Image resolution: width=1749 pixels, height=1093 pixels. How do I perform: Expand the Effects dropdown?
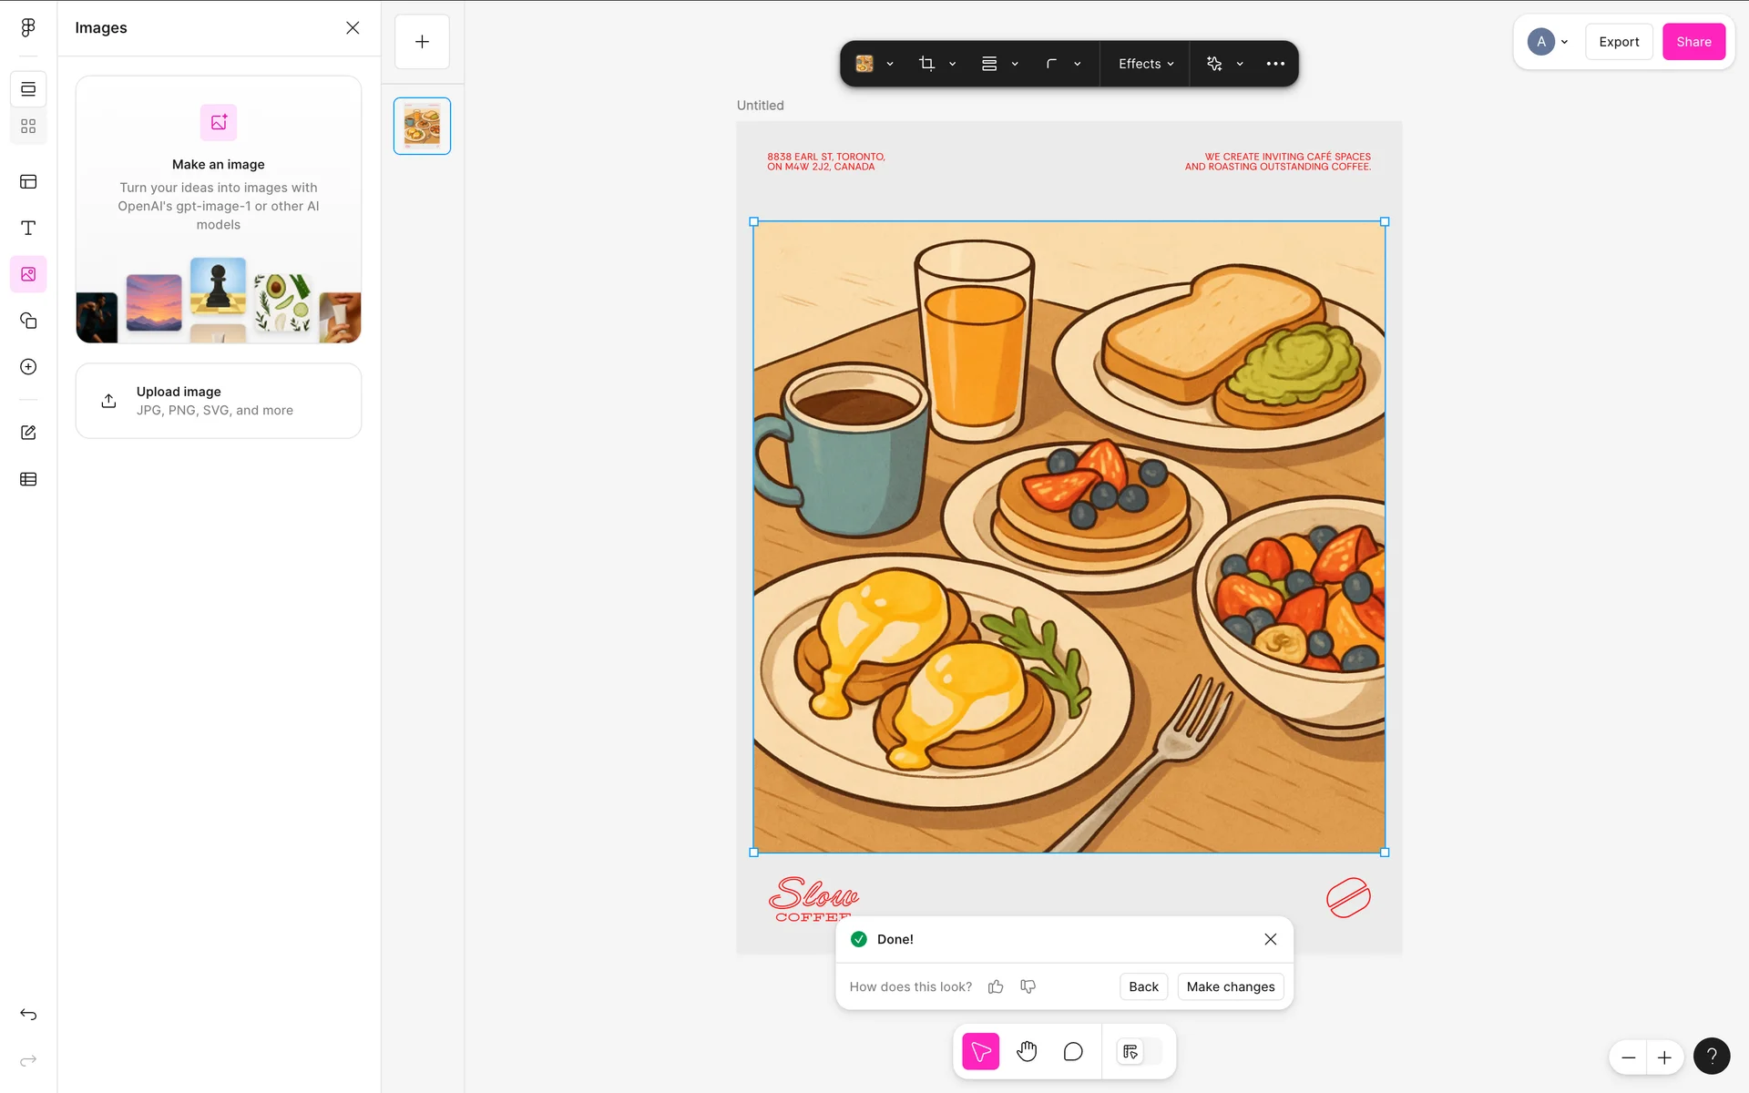1145,64
